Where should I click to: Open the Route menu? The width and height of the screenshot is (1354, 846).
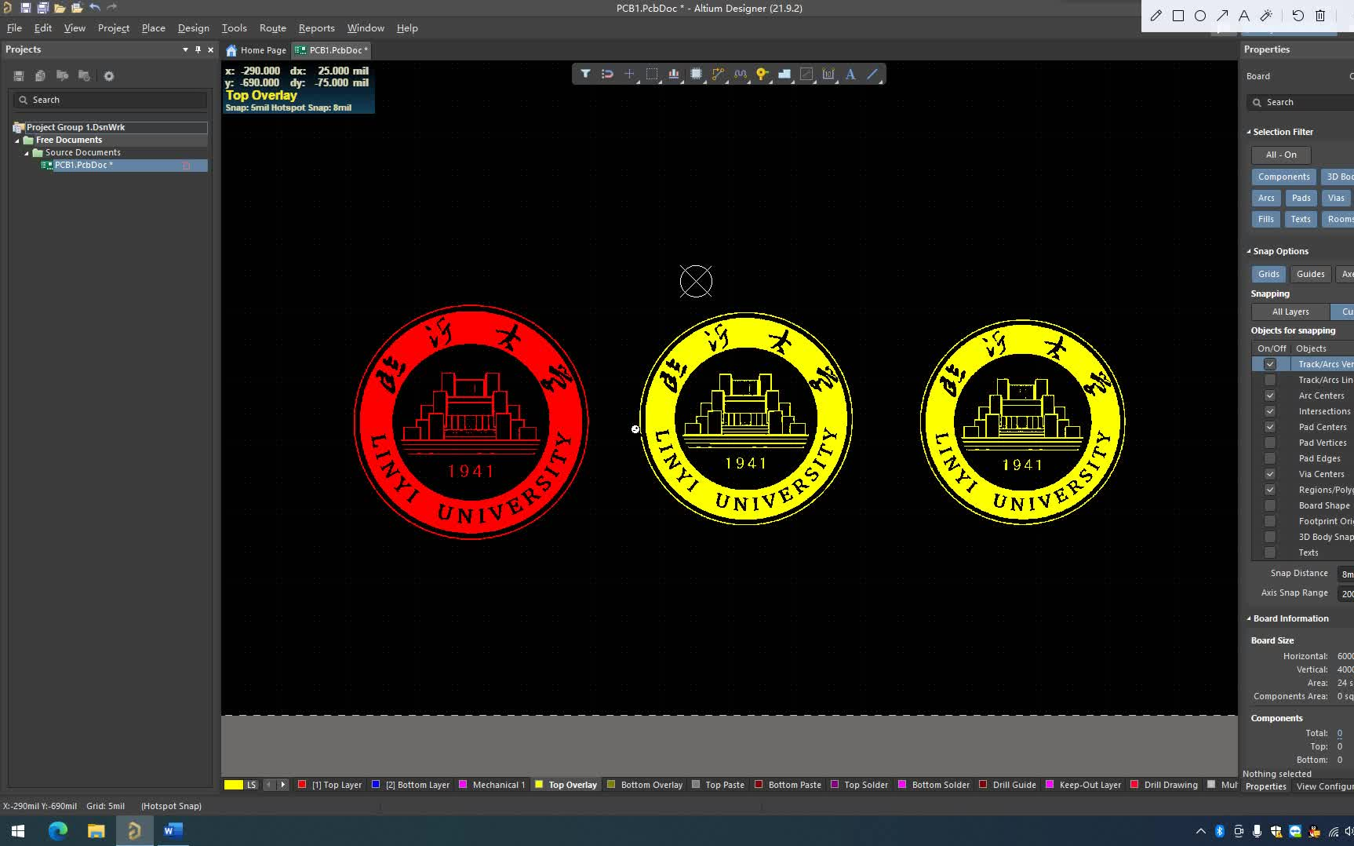pos(272,27)
